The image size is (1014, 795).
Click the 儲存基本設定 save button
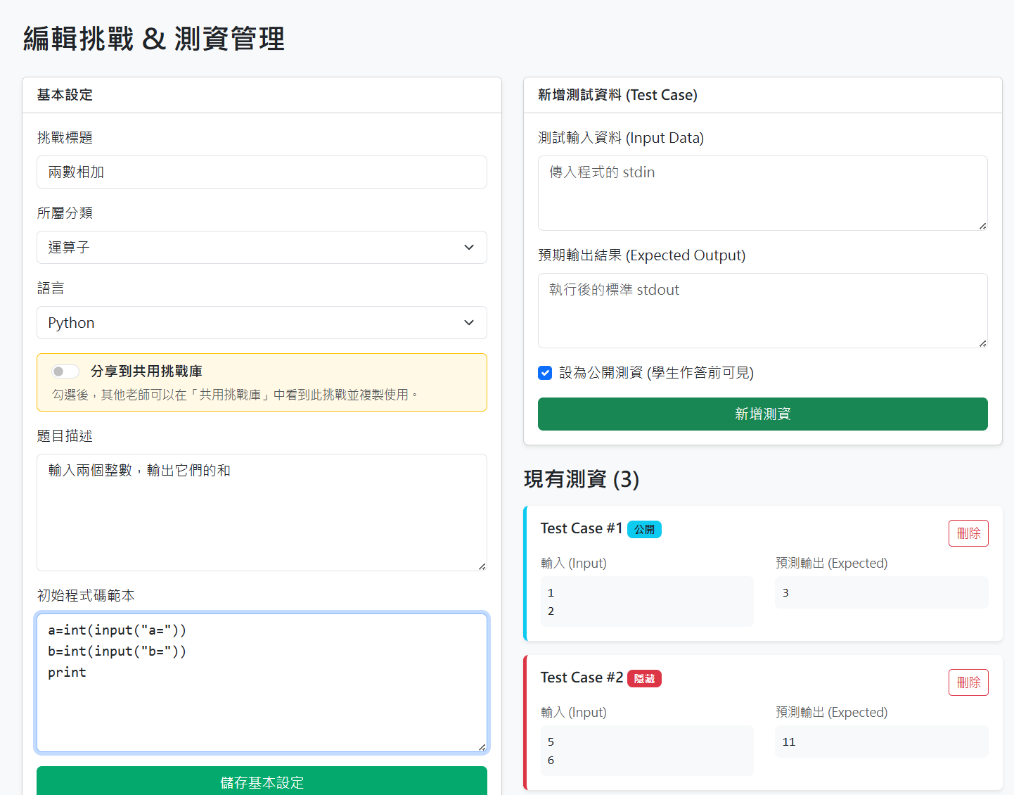coord(262,782)
